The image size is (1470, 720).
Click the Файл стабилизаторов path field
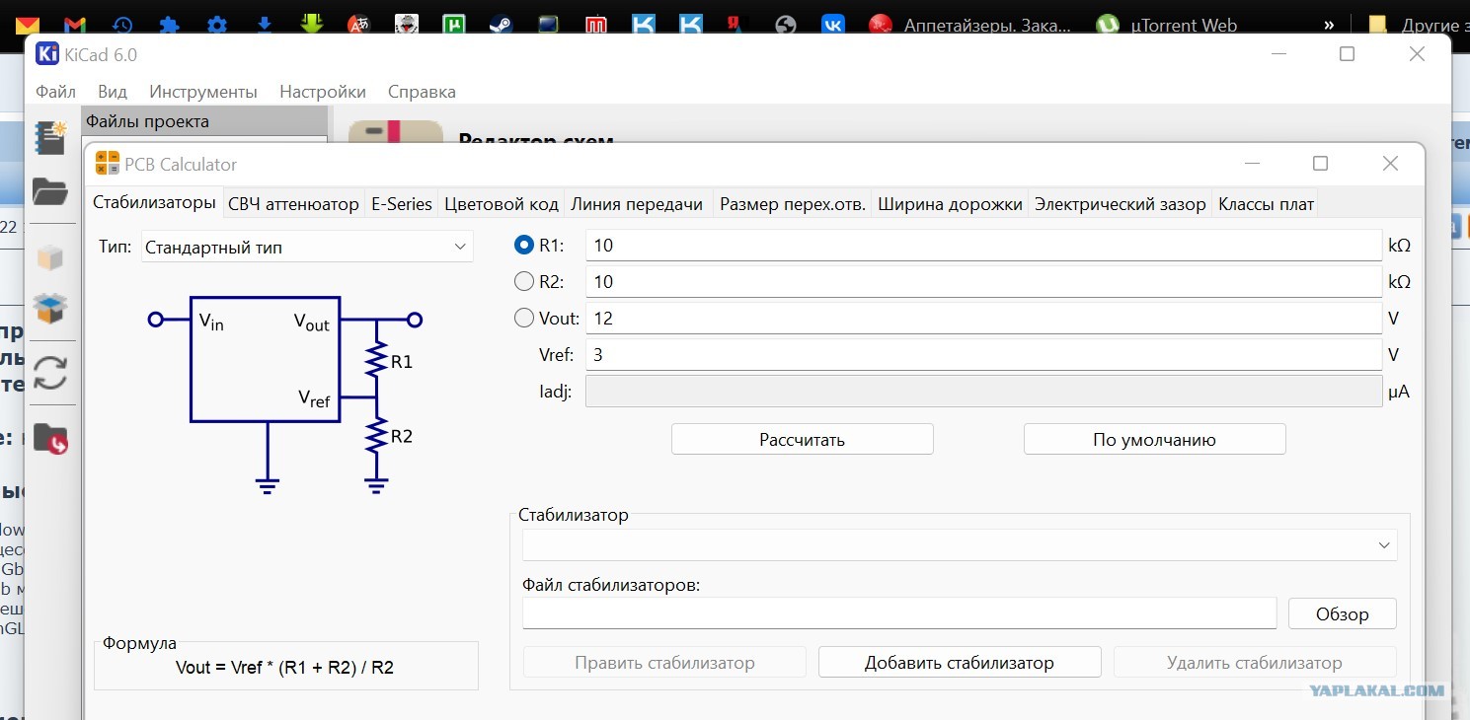pos(899,613)
